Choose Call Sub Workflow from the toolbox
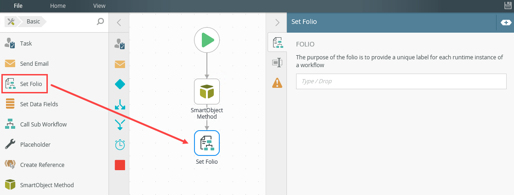This screenshot has width=514, height=195. 43,124
